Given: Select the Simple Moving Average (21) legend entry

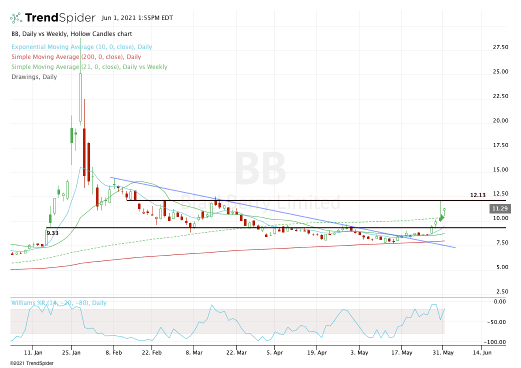Looking at the screenshot, I should 89,67.
